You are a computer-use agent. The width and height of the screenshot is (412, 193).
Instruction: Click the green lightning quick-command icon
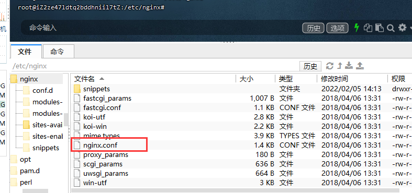(357, 28)
